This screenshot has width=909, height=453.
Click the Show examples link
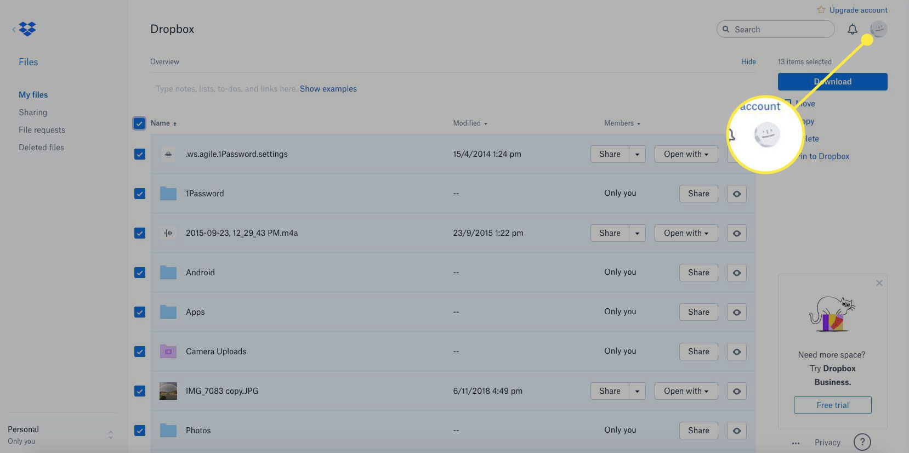pyautogui.click(x=328, y=89)
